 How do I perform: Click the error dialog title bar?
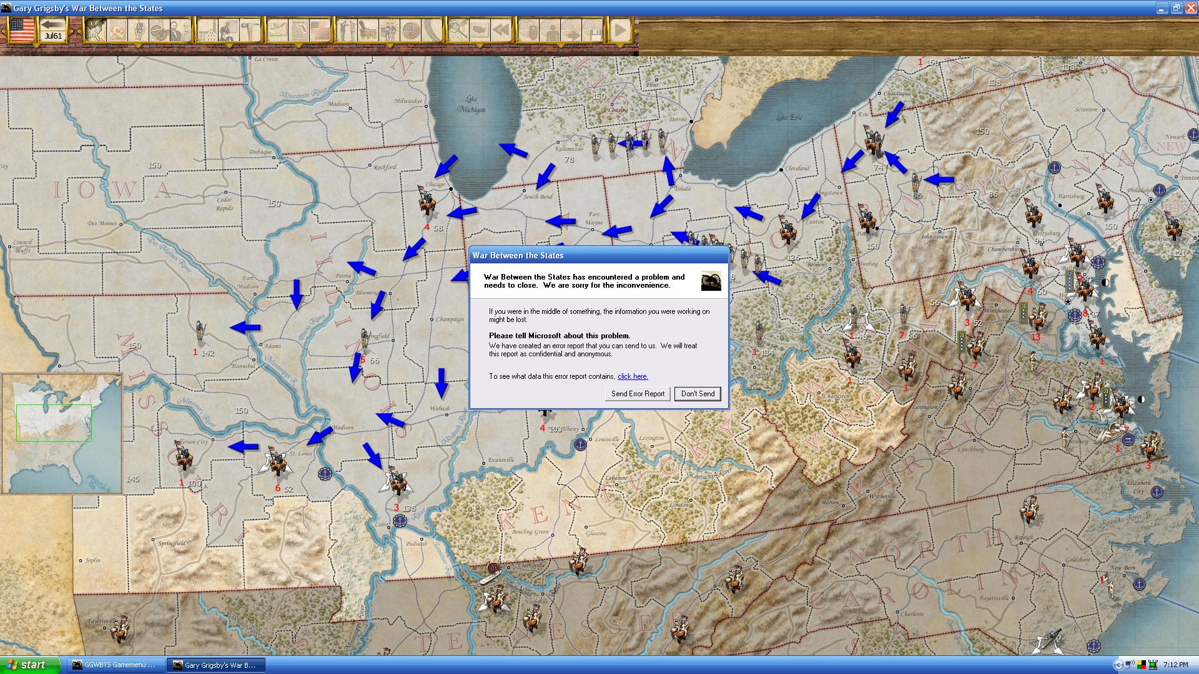tap(599, 255)
